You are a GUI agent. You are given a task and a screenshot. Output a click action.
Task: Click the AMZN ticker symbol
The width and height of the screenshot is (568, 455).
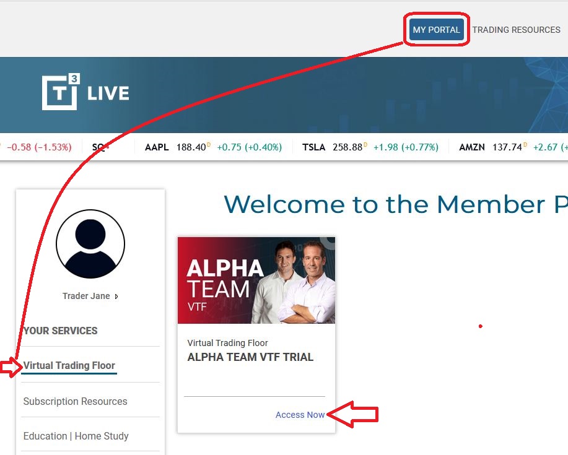coord(472,147)
